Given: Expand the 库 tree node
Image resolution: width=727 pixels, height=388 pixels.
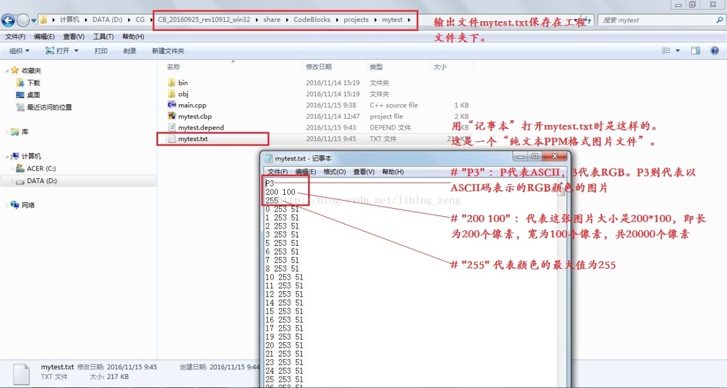Looking at the screenshot, I should click(7, 132).
